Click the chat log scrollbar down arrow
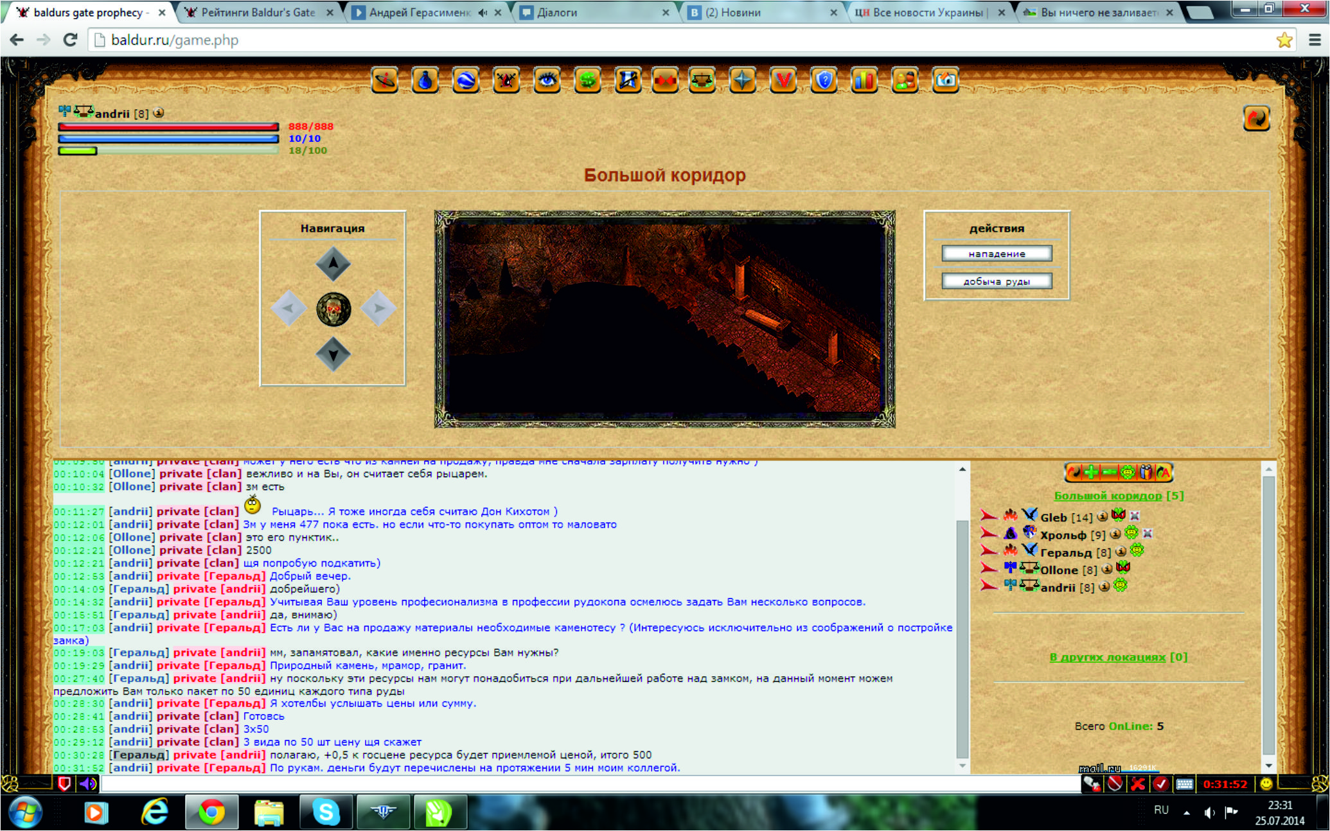Viewport: 1330px width, 831px height. pos(962,765)
